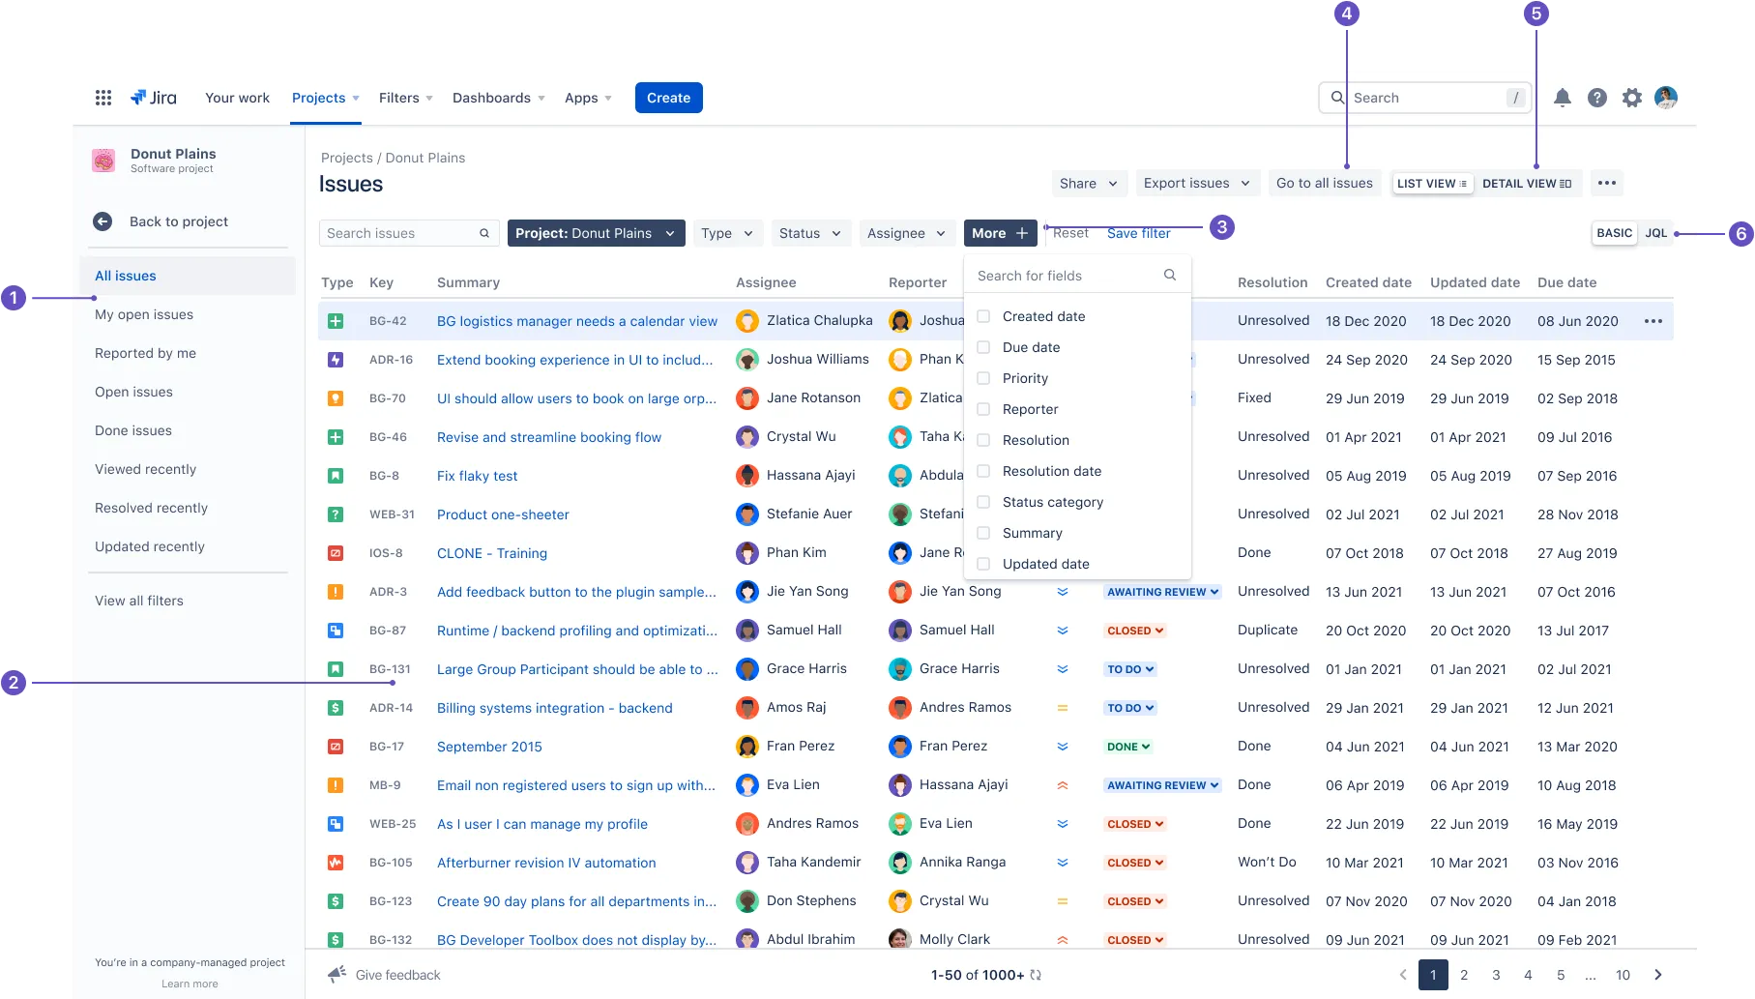Open the settings gear icon
The height and width of the screenshot is (999, 1755).
tap(1632, 98)
